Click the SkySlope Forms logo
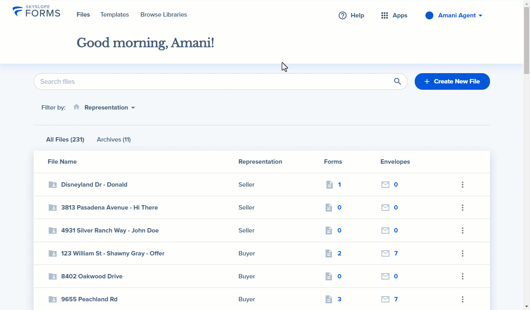The height and width of the screenshot is (310, 530). pos(36,12)
